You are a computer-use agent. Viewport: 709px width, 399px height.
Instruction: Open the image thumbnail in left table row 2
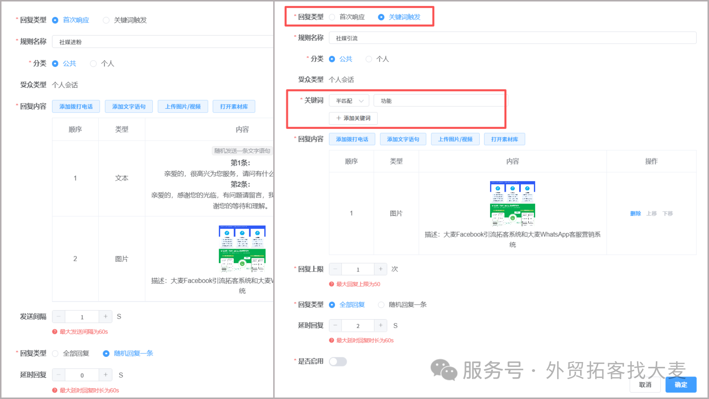(242, 249)
